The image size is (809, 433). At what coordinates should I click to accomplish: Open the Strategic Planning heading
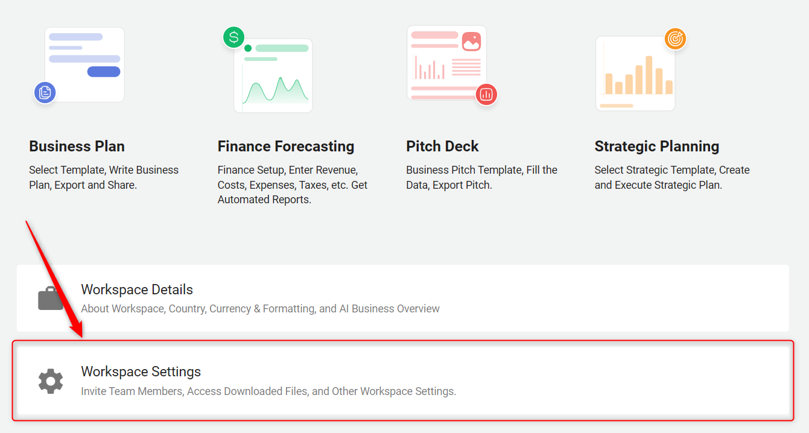coord(657,147)
